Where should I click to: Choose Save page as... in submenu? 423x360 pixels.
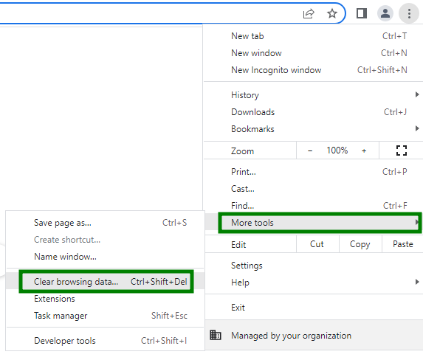(105, 223)
